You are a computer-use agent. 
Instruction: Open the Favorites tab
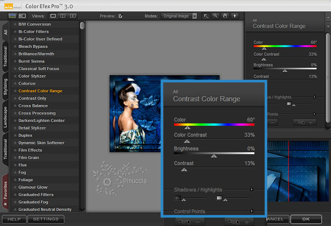tap(5, 192)
